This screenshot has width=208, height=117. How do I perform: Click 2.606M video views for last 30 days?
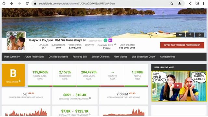click(x=122, y=94)
